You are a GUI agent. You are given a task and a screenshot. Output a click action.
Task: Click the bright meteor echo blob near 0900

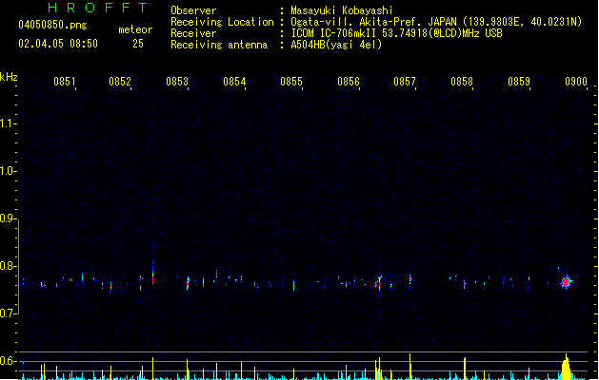567,282
